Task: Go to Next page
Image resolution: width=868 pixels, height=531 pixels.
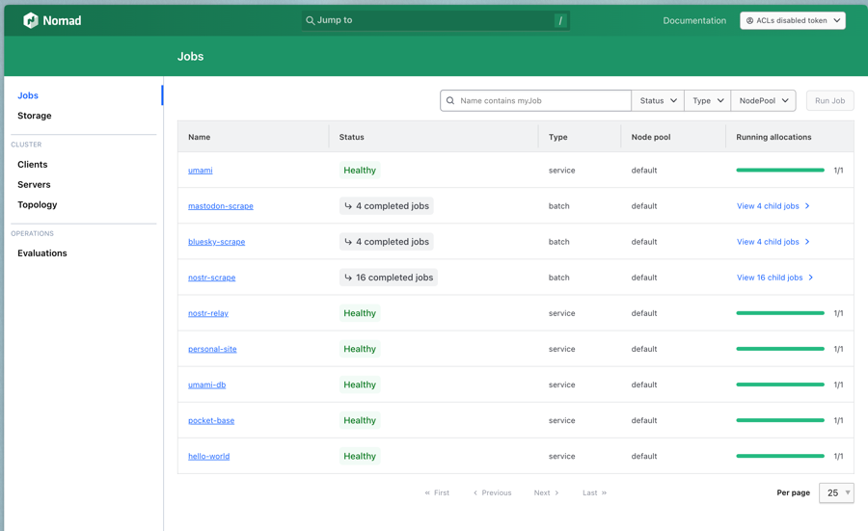Action: [x=547, y=492]
